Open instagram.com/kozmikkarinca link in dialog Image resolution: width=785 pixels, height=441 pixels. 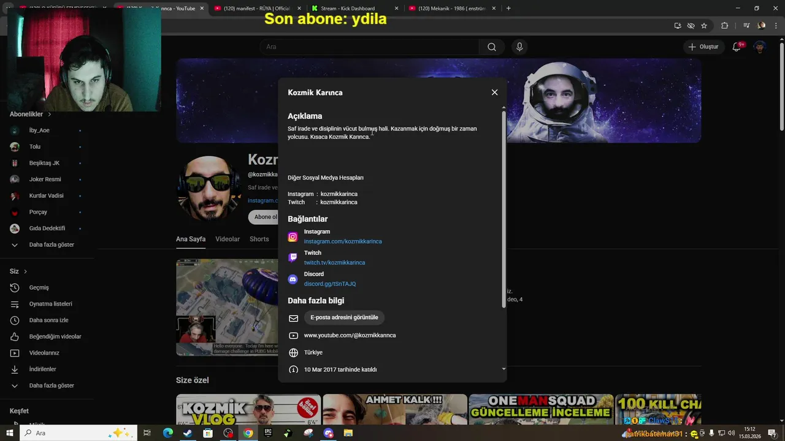[343, 241]
